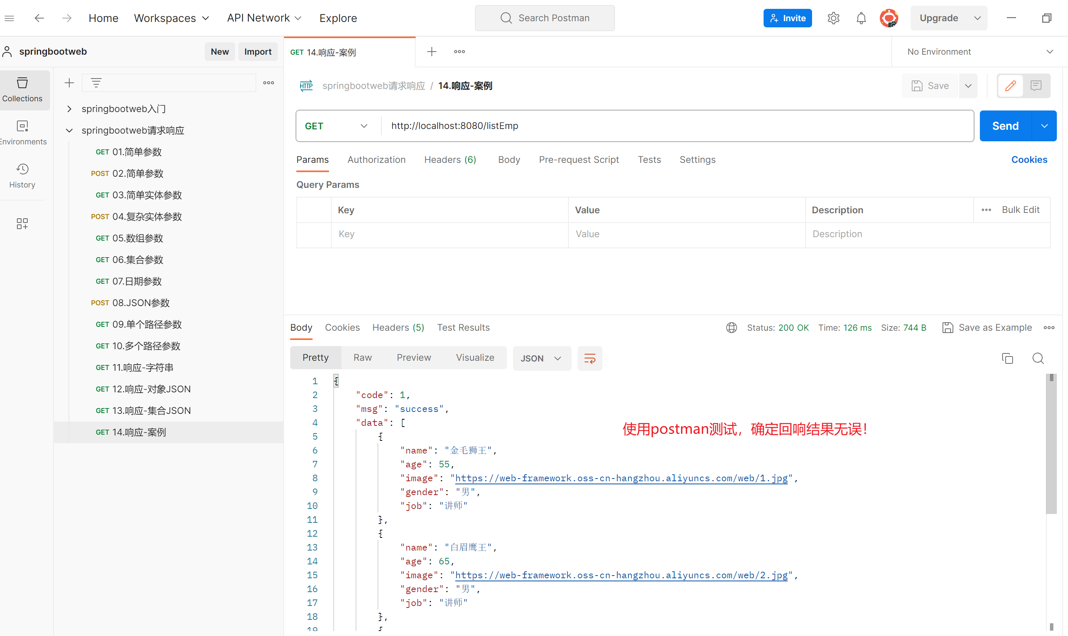Open request 08.JSON参数
Viewport: 1068px width, 636px height.
point(168,303)
